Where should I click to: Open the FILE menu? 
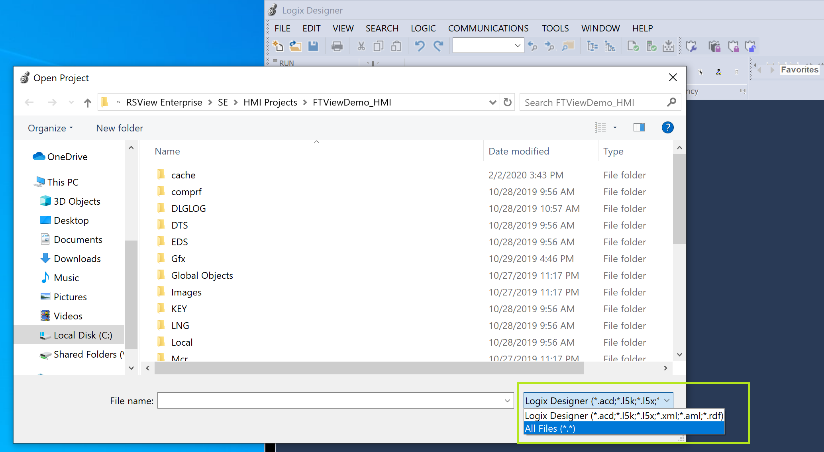283,28
